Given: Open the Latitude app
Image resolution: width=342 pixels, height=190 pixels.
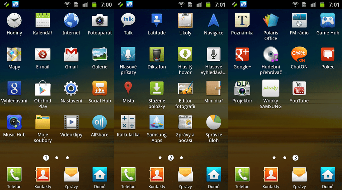Looking at the screenshot, I should 157,20.
